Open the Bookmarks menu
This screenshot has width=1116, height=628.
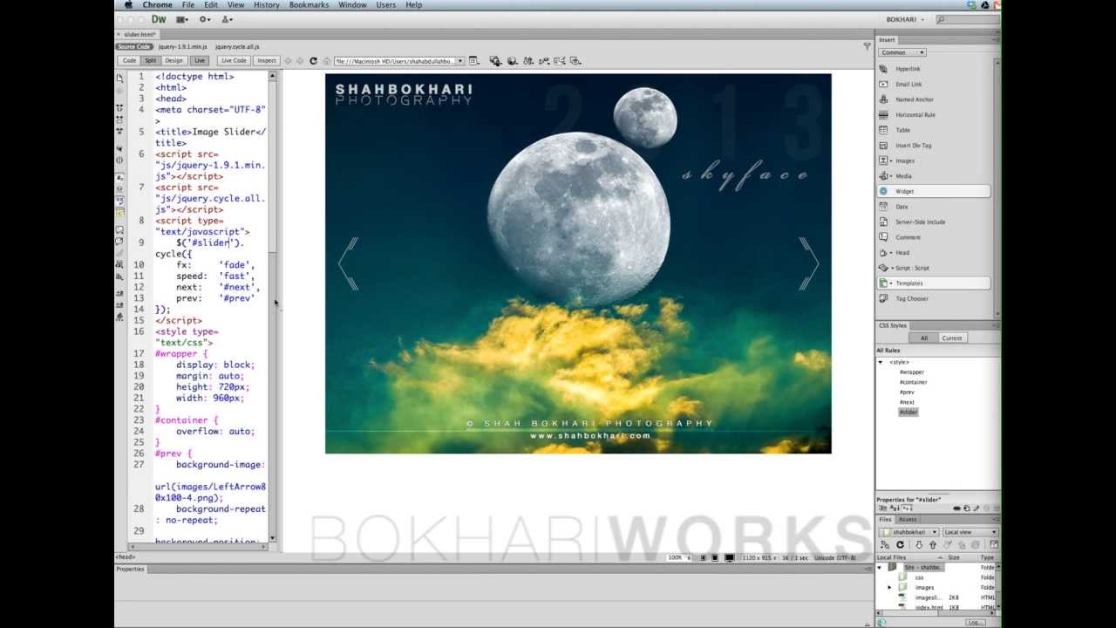309,4
